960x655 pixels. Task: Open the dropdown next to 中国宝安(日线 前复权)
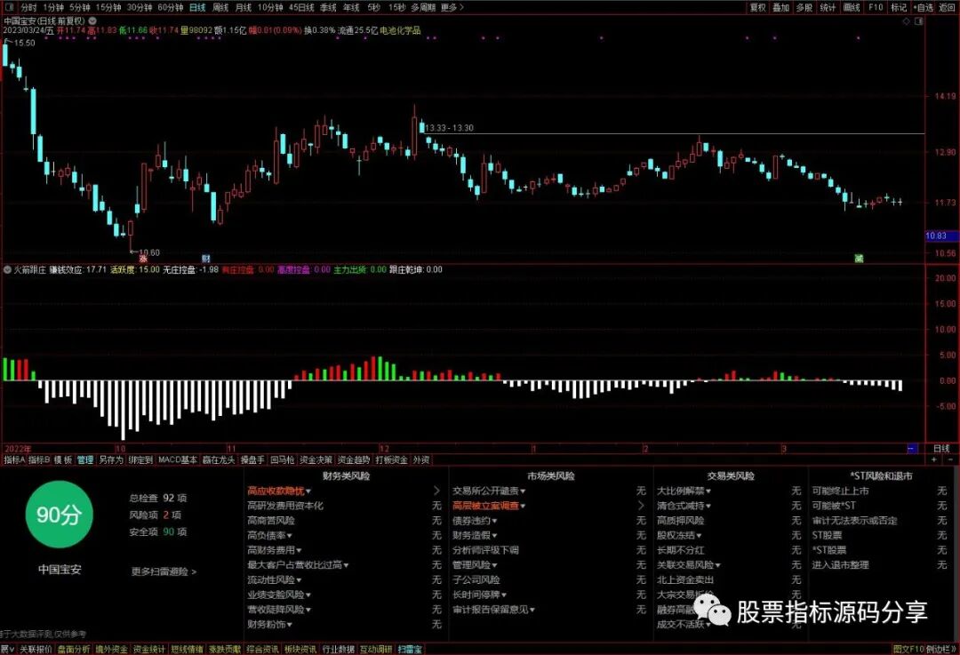pos(92,20)
